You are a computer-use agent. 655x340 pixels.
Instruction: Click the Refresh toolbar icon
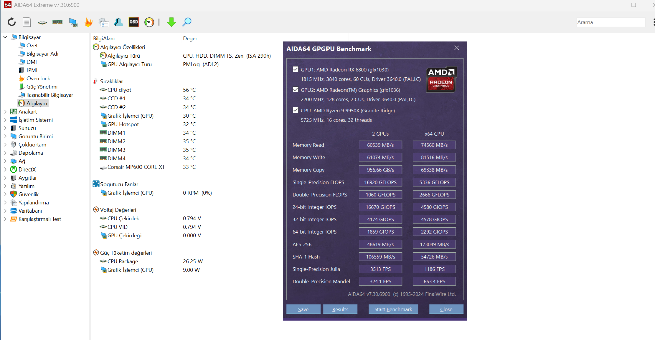[11, 22]
